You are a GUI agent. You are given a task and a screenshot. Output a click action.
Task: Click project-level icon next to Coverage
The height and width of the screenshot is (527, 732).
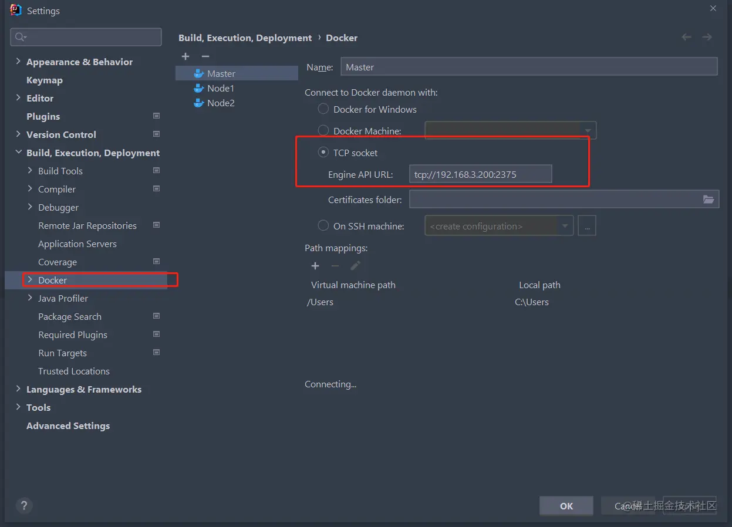click(x=156, y=261)
